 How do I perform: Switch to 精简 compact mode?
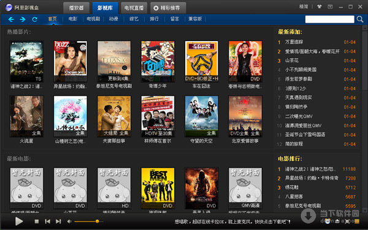[x=304, y=7]
